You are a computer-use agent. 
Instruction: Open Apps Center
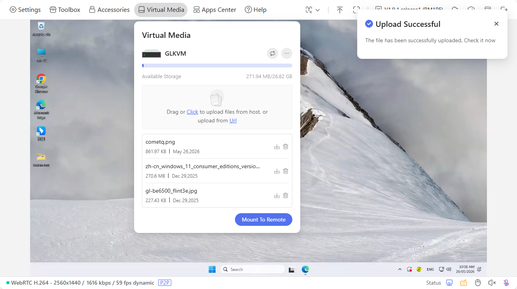click(x=215, y=9)
